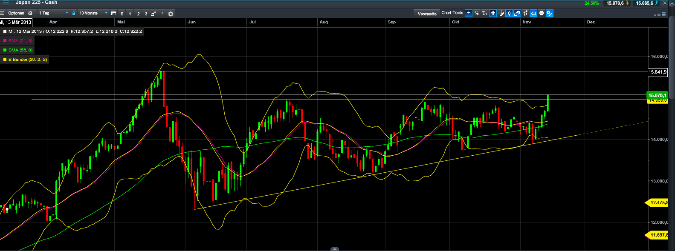
Task: Open the Optionen menu
Action: click(16, 13)
